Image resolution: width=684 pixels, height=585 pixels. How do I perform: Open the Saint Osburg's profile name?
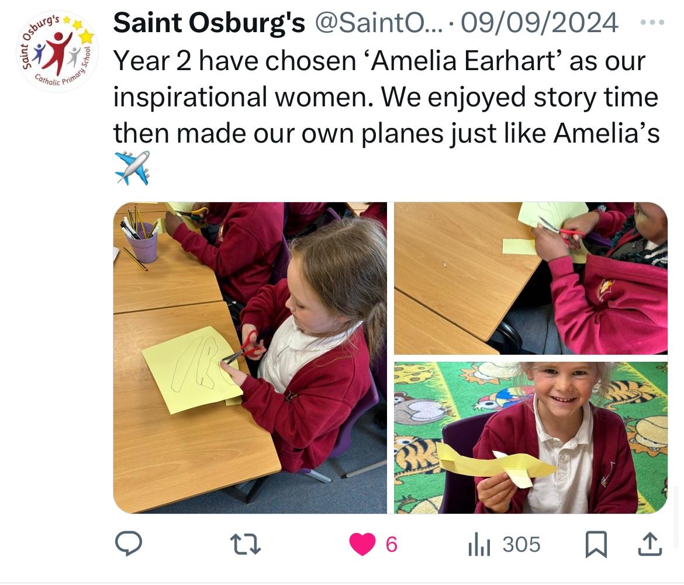(209, 23)
